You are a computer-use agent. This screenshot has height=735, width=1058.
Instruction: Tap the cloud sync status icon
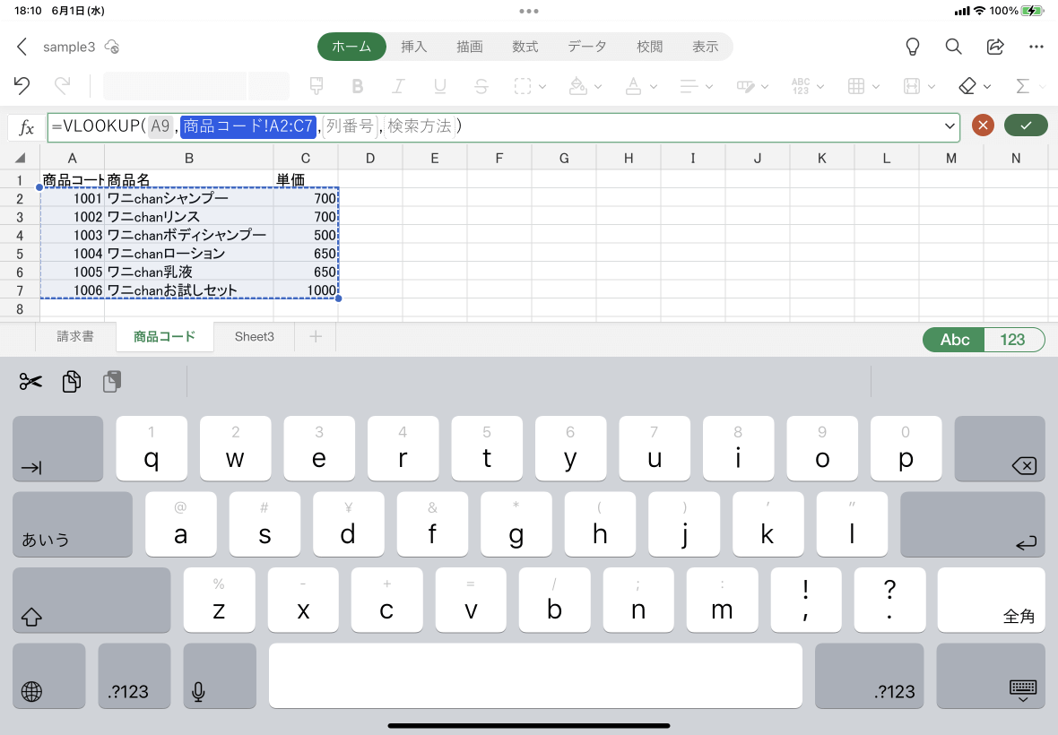[112, 47]
